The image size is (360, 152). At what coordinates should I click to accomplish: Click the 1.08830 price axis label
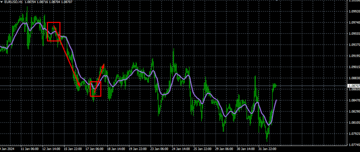click(354, 78)
